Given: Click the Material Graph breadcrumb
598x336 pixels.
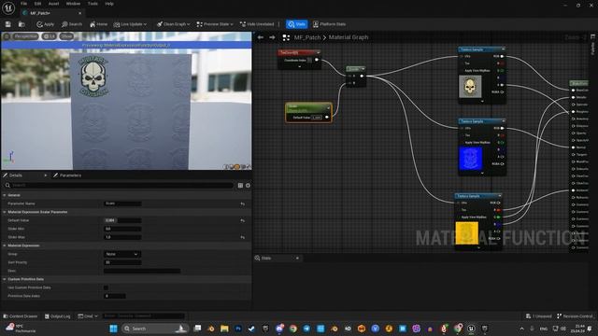Looking at the screenshot, I should (x=349, y=37).
